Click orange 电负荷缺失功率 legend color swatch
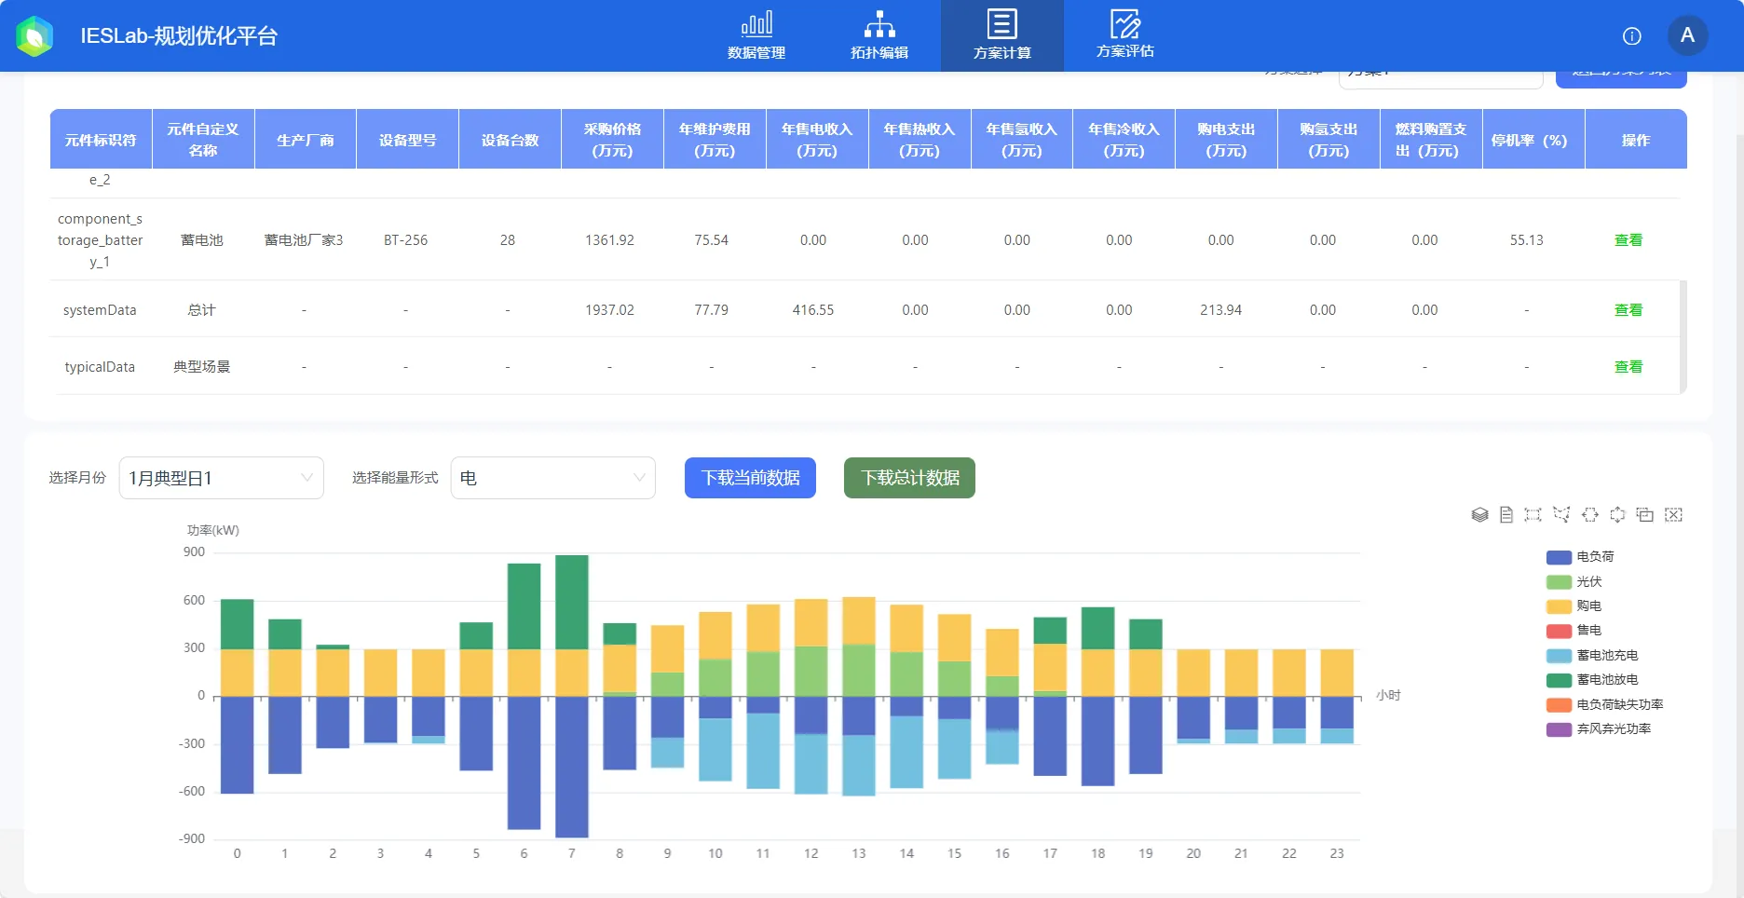Screen dimensions: 1744x898 [1559, 705]
